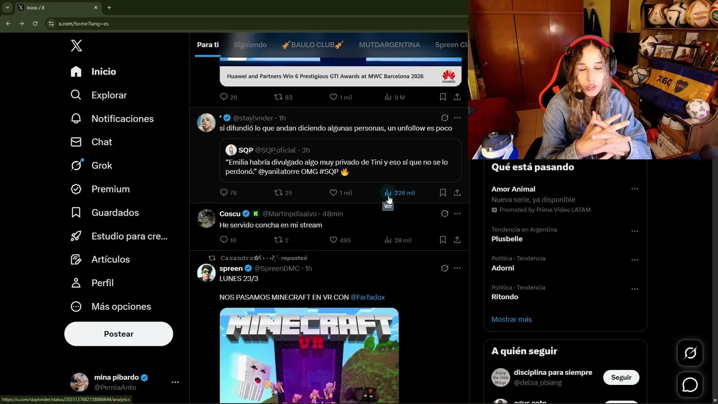Viewport: 718px width, 404px height.
Task: Open the Minecraft VR image thumbnail
Action: click(309, 356)
